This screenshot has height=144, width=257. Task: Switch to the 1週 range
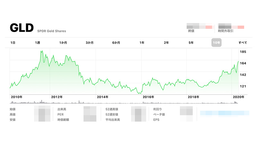pyautogui.click(x=37, y=43)
